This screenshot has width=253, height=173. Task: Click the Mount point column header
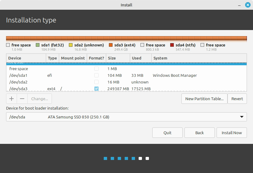[73, 58]
